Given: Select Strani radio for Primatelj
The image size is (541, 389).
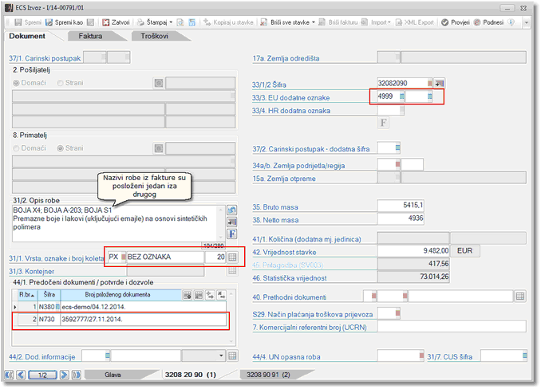Looking at the screenshot, I should [x=61, y=148].
